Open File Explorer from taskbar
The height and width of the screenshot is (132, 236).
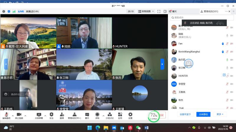coord(106,128)
